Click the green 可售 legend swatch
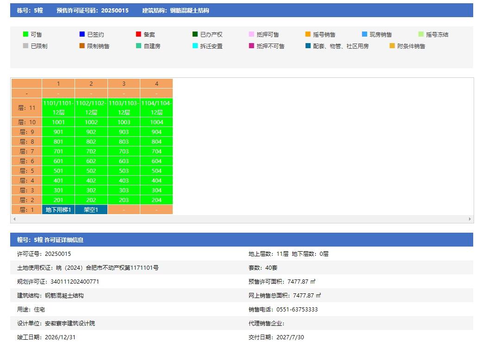Image resolution: width=482 pixels, height=349 pixels. pyautogui.click(x=25, y=34)
